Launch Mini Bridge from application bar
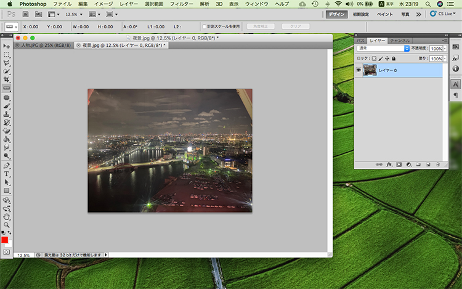 pos(38,14)
